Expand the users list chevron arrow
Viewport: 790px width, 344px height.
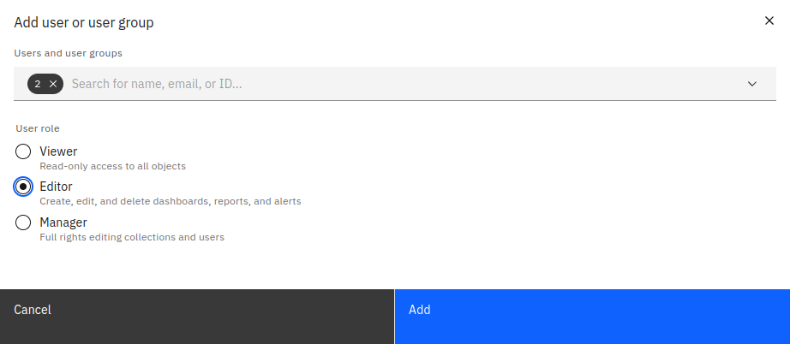752,84
